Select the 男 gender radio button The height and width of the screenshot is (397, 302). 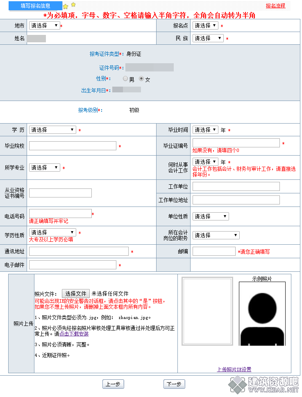[125, 78]
